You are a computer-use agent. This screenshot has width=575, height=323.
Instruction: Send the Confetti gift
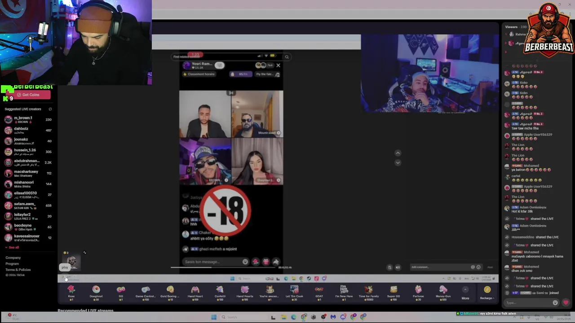pos(220,292)
